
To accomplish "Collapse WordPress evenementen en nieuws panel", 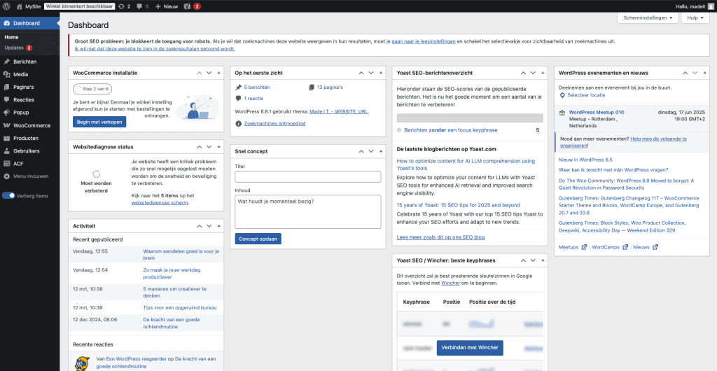I will pyautogui.click(x=704, y=73).
